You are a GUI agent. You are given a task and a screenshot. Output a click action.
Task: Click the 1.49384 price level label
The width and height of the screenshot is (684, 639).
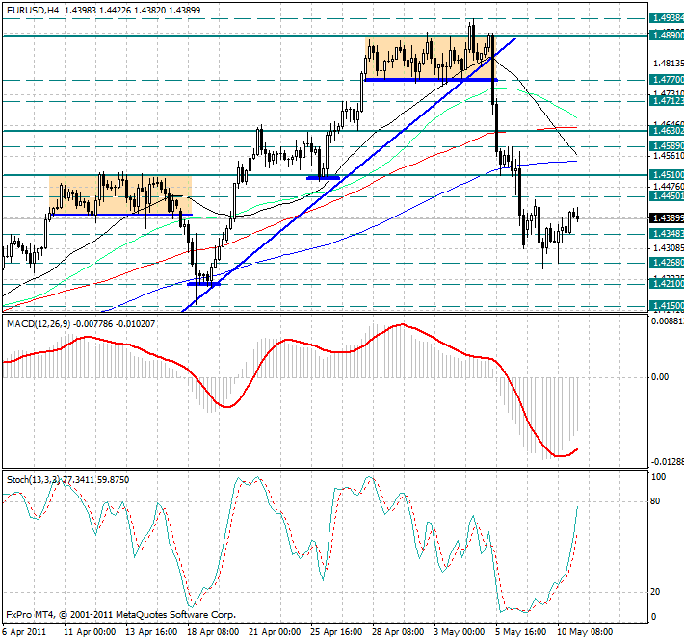pyautogui.click(x=667, y=18)
